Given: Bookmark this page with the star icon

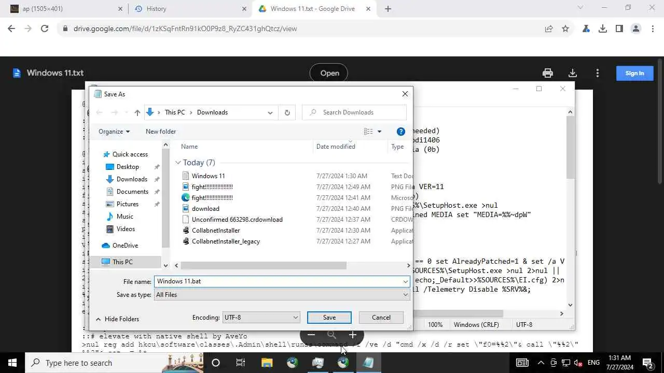Looking at the screenshot, I should click(565, 28).
